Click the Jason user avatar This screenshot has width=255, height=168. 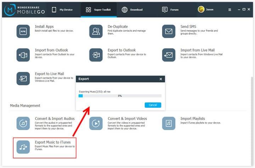(201, 10)
